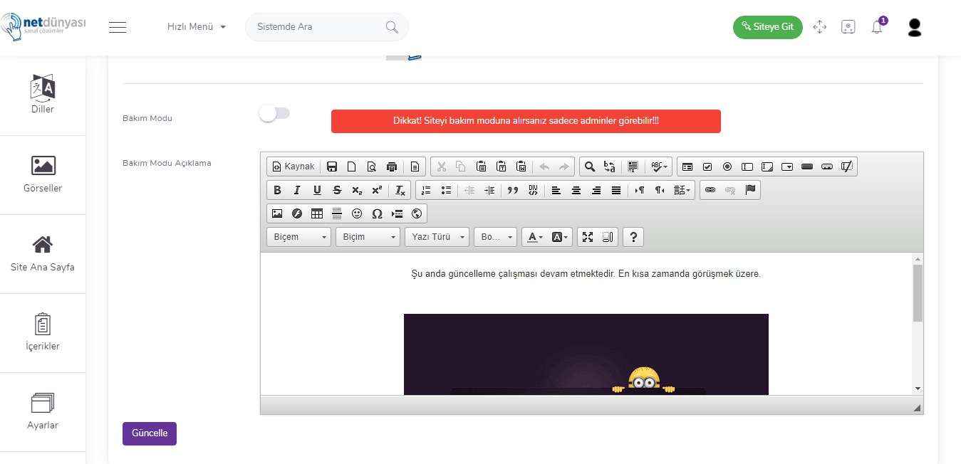
Task: Open Ayarlar in the sidebar
Action: tap(43, 411)
